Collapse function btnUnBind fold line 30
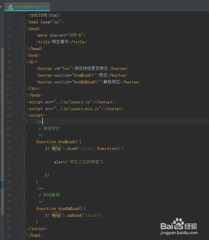Screen dimensions: 209x240 (24, 209)
